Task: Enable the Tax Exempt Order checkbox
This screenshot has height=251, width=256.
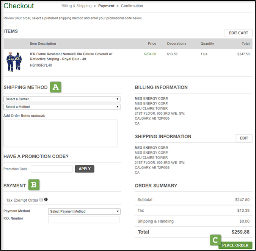Action: 41,200
